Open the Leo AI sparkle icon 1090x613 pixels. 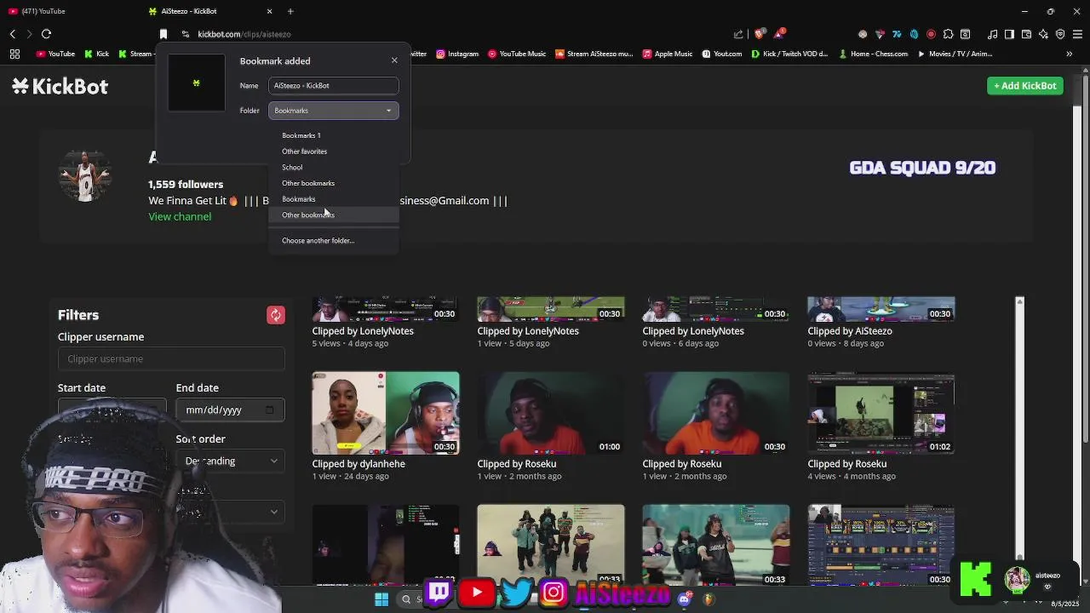(x=1043, y=34)
